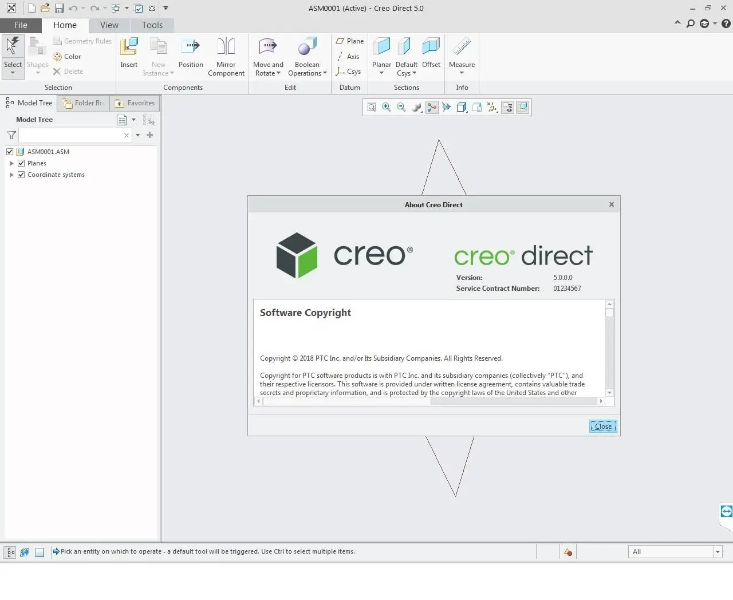Click the display style sphere icon

pyautogui.click(x=417, y=107)
